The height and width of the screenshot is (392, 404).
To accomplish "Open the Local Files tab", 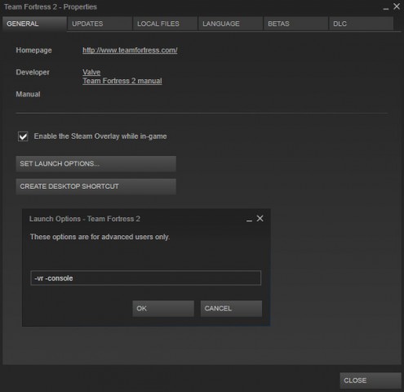I will coord(165,24).
